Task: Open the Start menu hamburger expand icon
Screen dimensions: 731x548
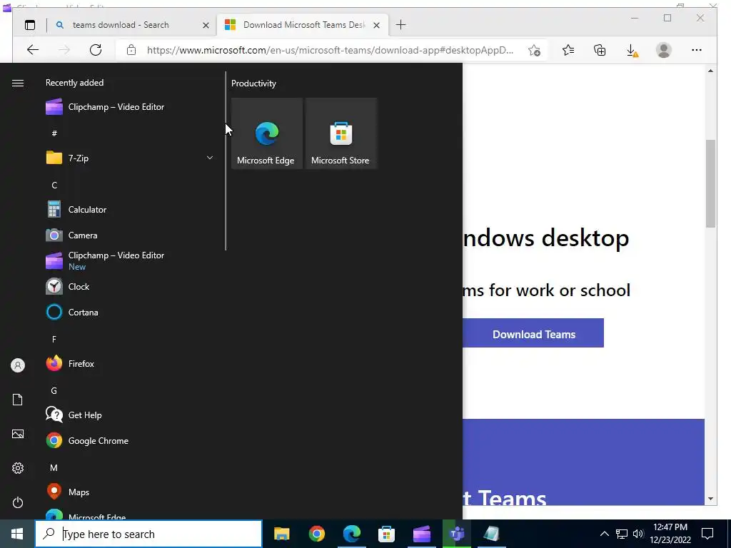Action: pyautogui.click(x=18, y=83)
